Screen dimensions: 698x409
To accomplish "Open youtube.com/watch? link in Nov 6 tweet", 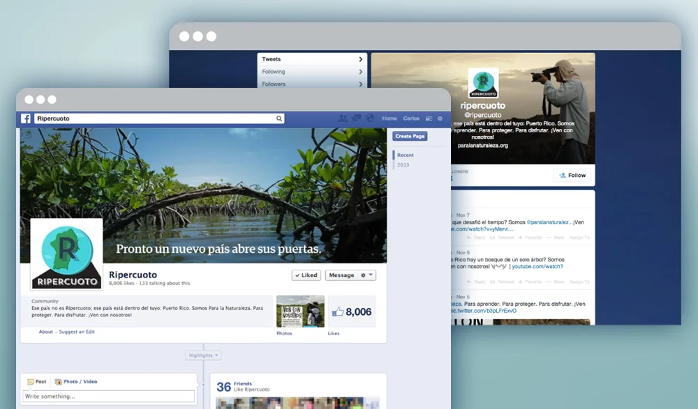I will click(537, 266).
